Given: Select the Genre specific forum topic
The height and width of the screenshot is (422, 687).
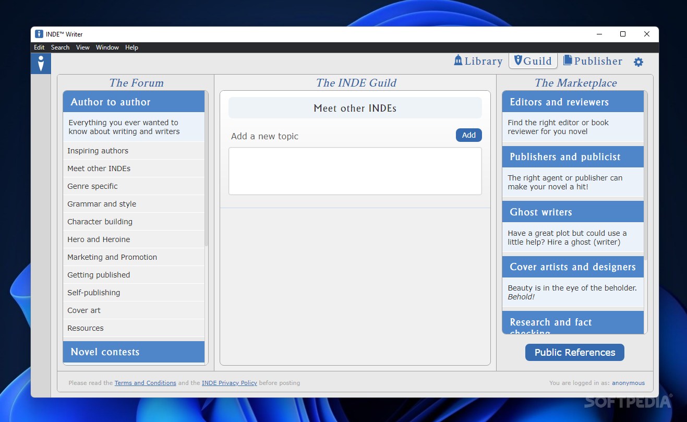Looking at the screenshot, I should pyautogui.click(x=134, y=186).
